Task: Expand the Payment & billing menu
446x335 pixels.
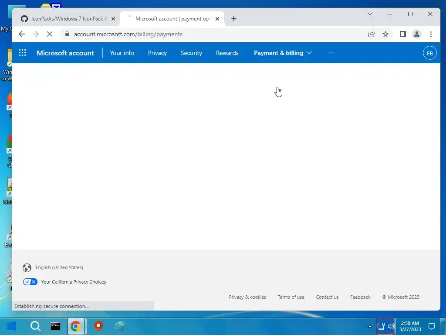Action: tap(283, 53)
